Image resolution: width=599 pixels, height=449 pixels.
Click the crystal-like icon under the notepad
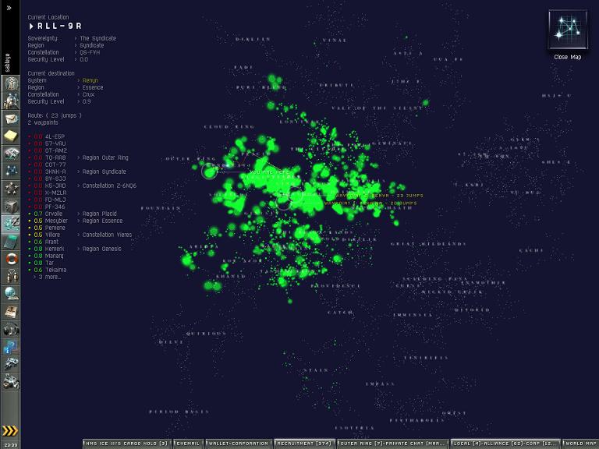pos(11,154)
